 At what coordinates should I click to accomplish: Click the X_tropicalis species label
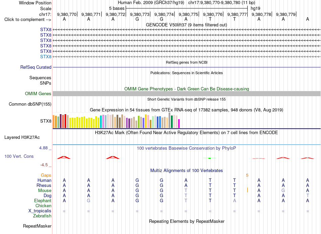pyautogui.click(x=40, y=211)
